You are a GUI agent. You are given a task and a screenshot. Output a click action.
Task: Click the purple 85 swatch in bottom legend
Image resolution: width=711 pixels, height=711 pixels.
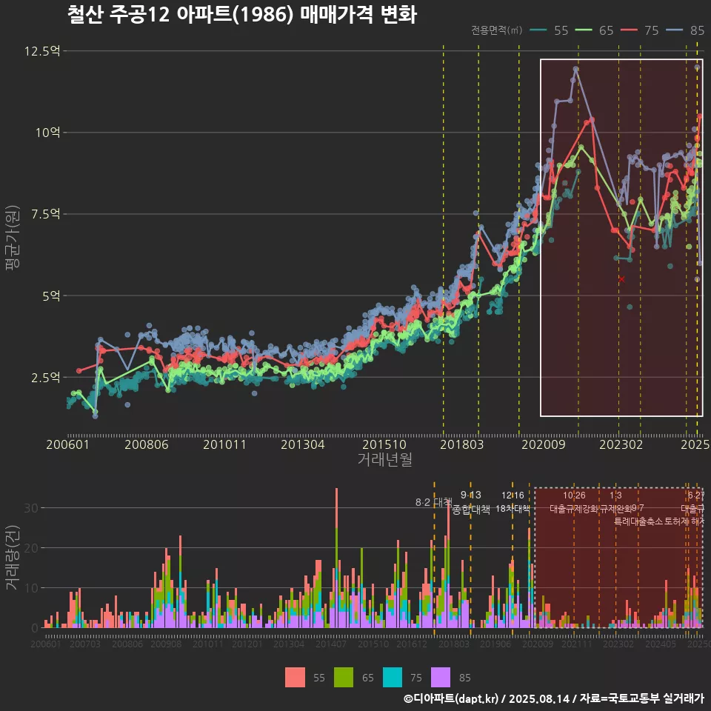tap(441, 678)
